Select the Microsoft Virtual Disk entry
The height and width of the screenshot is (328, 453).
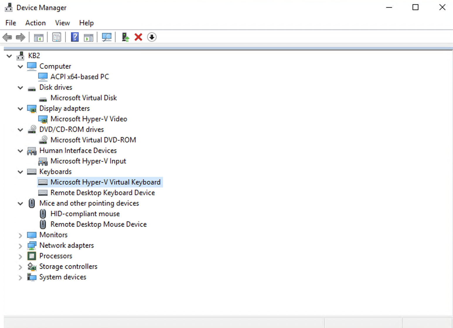[84, 98]
